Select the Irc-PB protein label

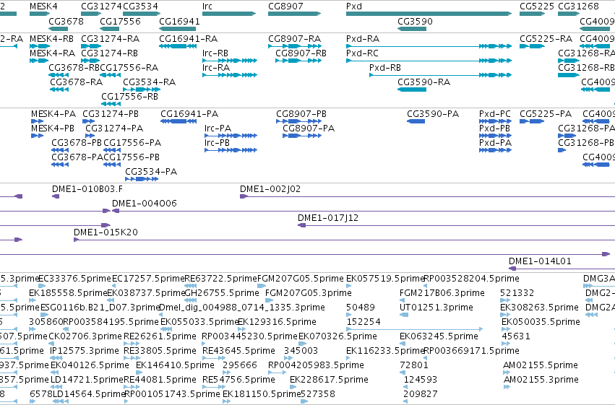[x=218, y=143]
